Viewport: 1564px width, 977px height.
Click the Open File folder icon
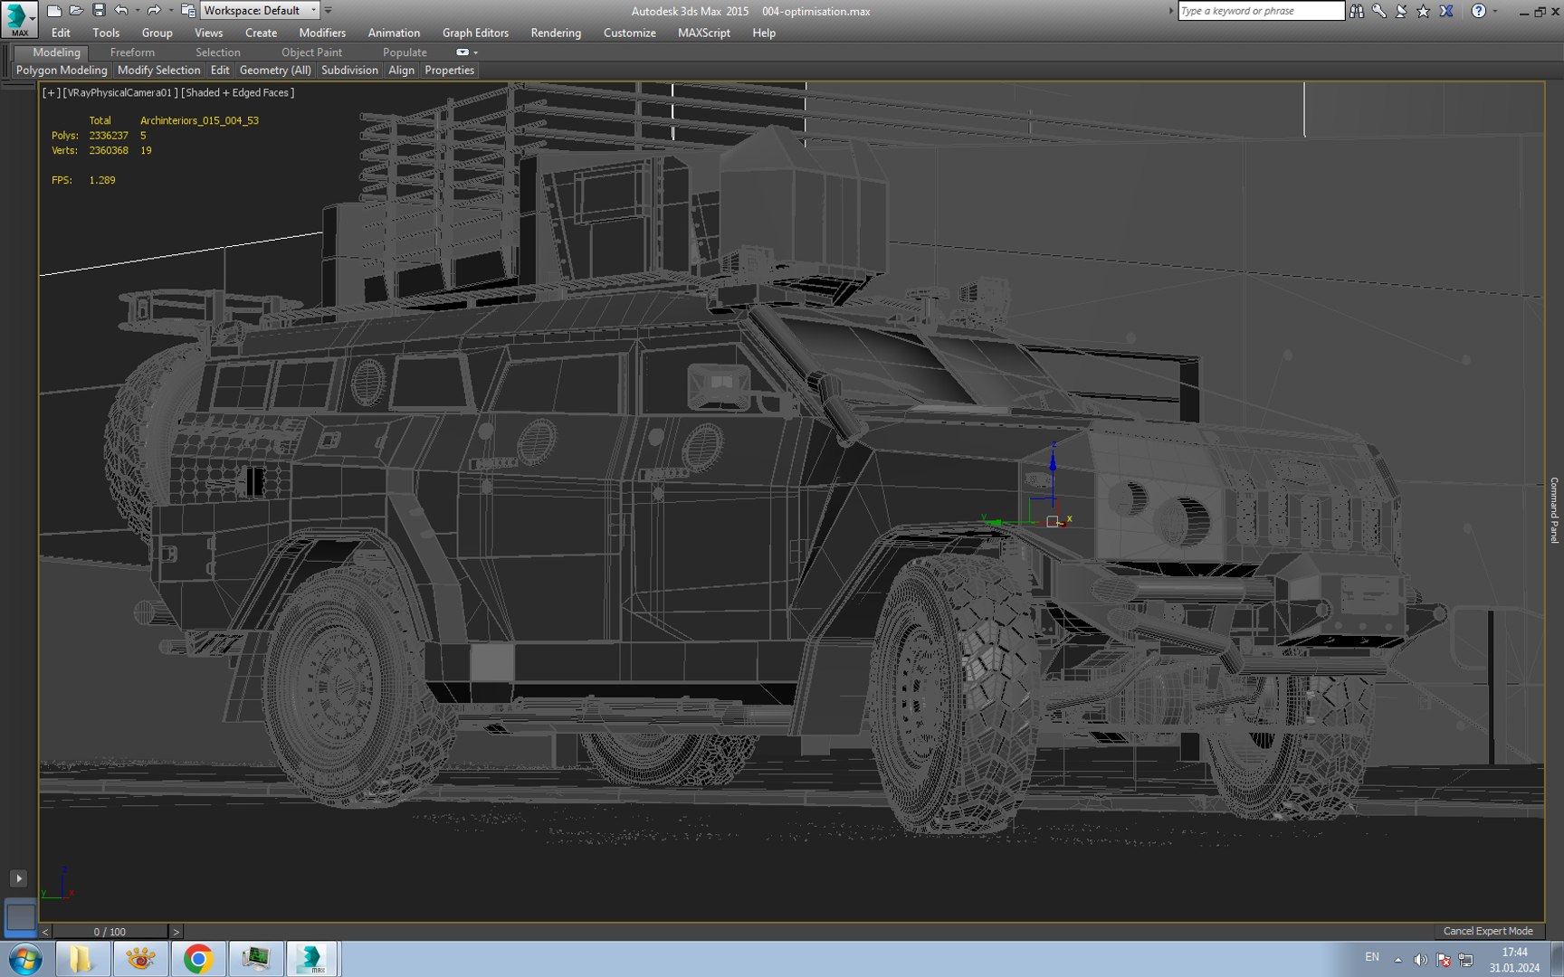[x=76, y=11]
